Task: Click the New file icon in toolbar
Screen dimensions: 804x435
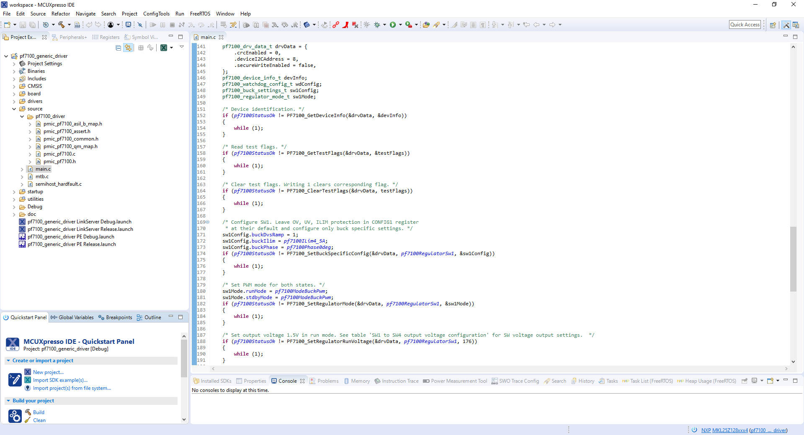Action: pyautogui.click(x=7, y=25)
